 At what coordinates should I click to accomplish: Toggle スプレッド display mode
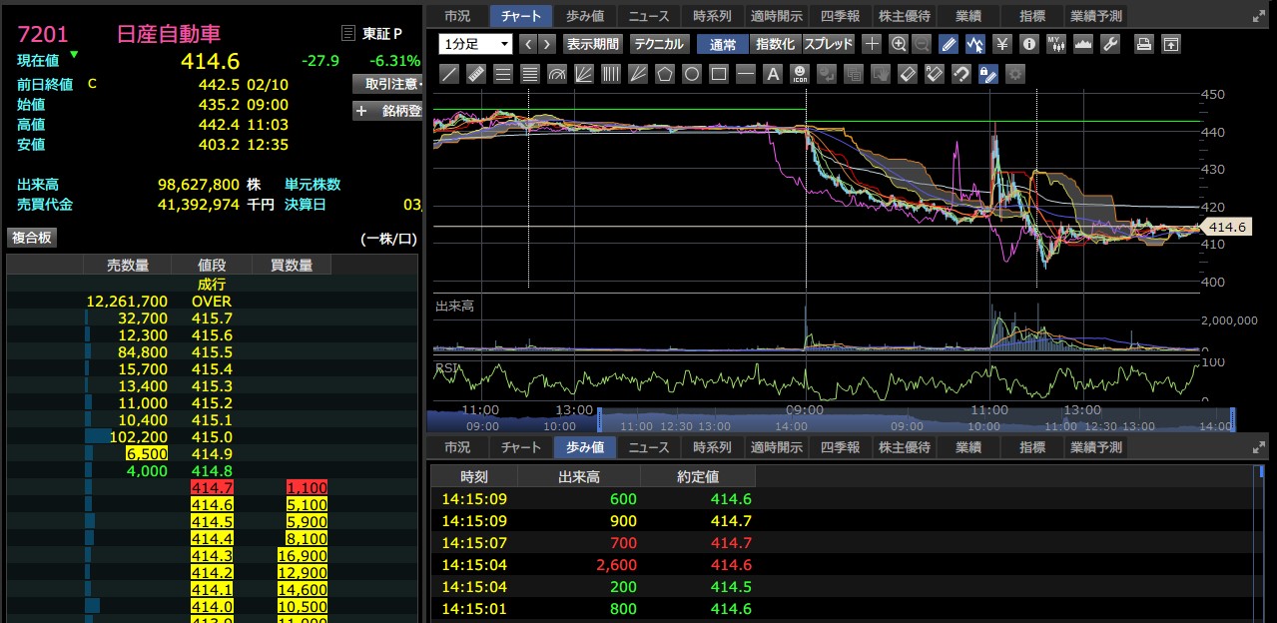click(x=828, y=44)
